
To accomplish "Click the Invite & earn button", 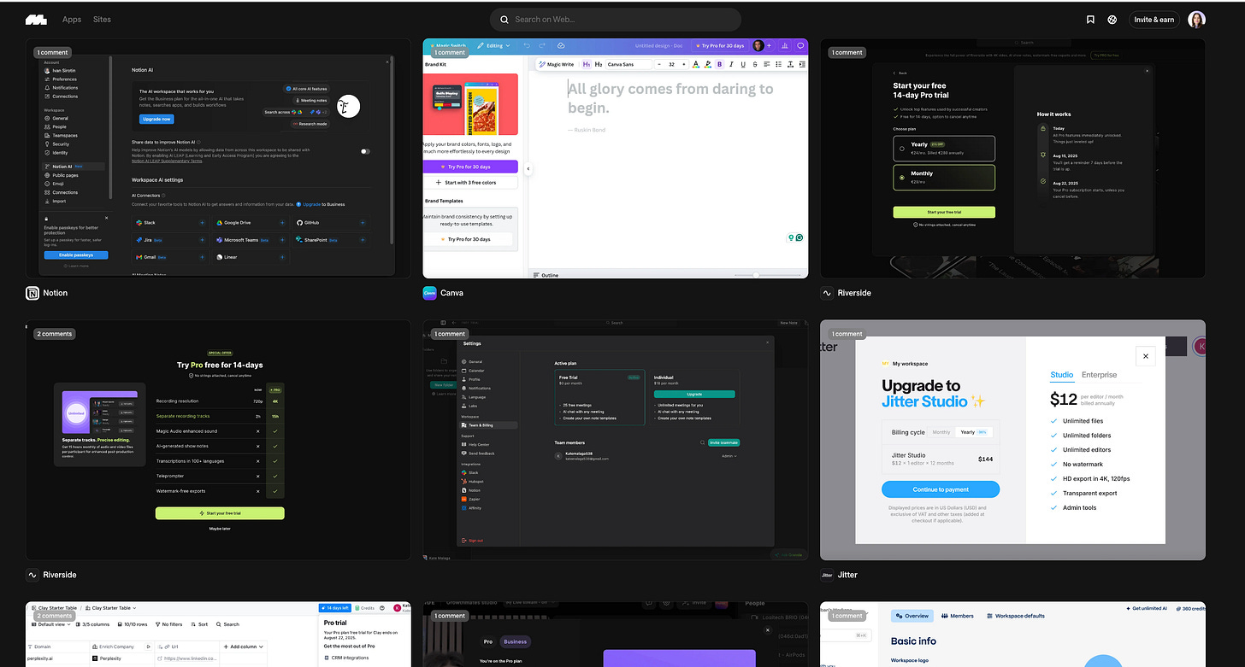I will tap(1153, 19).
